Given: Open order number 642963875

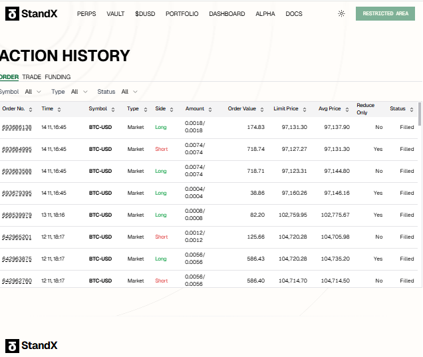Looking at the screenshot, I should tap(17, 259).
